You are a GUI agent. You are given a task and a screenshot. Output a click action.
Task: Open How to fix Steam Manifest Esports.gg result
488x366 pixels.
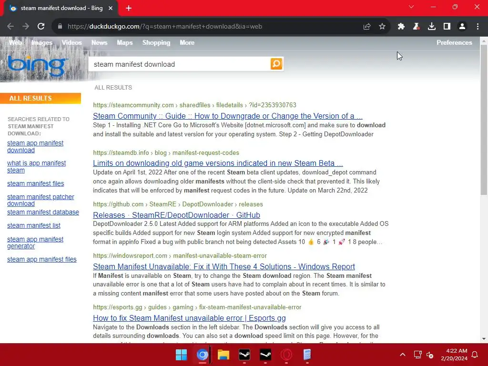click(189, 318)
